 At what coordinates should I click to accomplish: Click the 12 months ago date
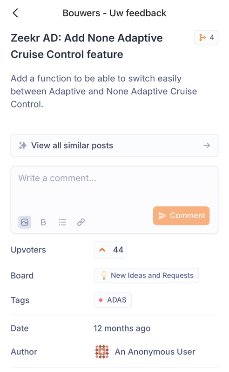pos(122,328)
